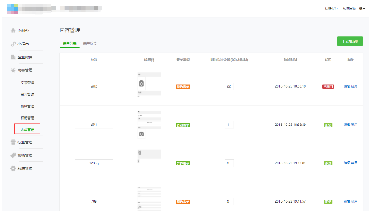This screenshot has height=213, width=369.
Task: Select 留言管理 submenu item
Action: 27,94
